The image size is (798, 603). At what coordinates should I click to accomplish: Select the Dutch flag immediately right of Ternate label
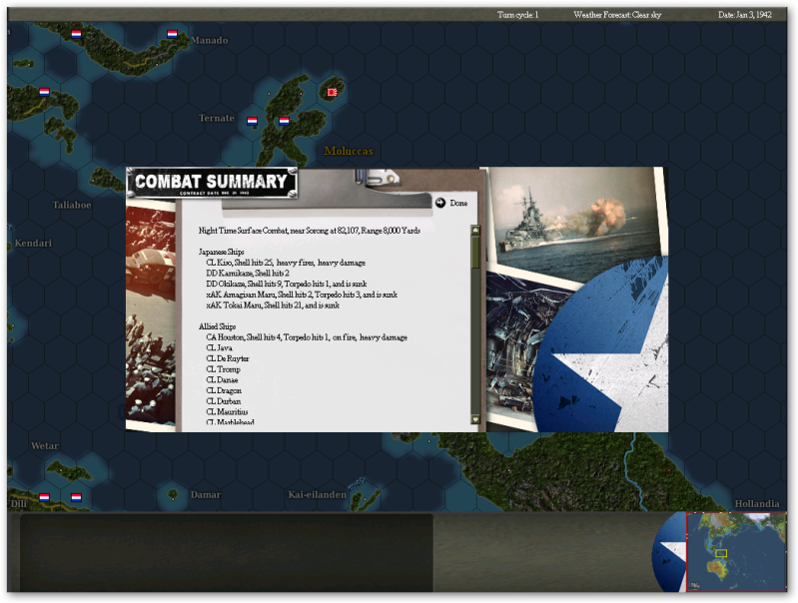pyautogui.click(x=252, y=121)
